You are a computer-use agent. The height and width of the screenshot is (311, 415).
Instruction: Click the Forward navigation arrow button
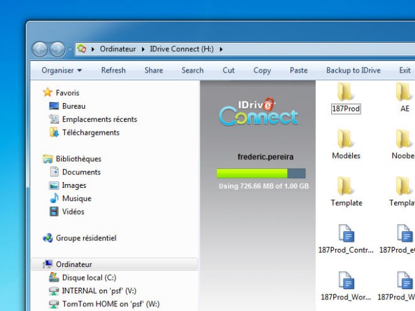pyautogui.click(x=58, y=49)
